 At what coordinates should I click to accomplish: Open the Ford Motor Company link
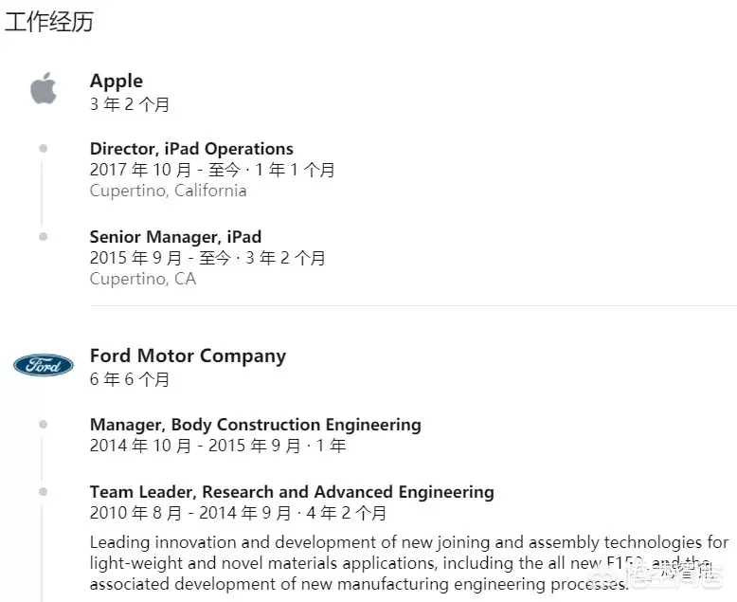188,356
